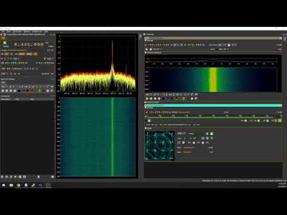Click the channel spectrum waterfall display
The height and width of the screenshot is (215, 287).
[213, 79]
